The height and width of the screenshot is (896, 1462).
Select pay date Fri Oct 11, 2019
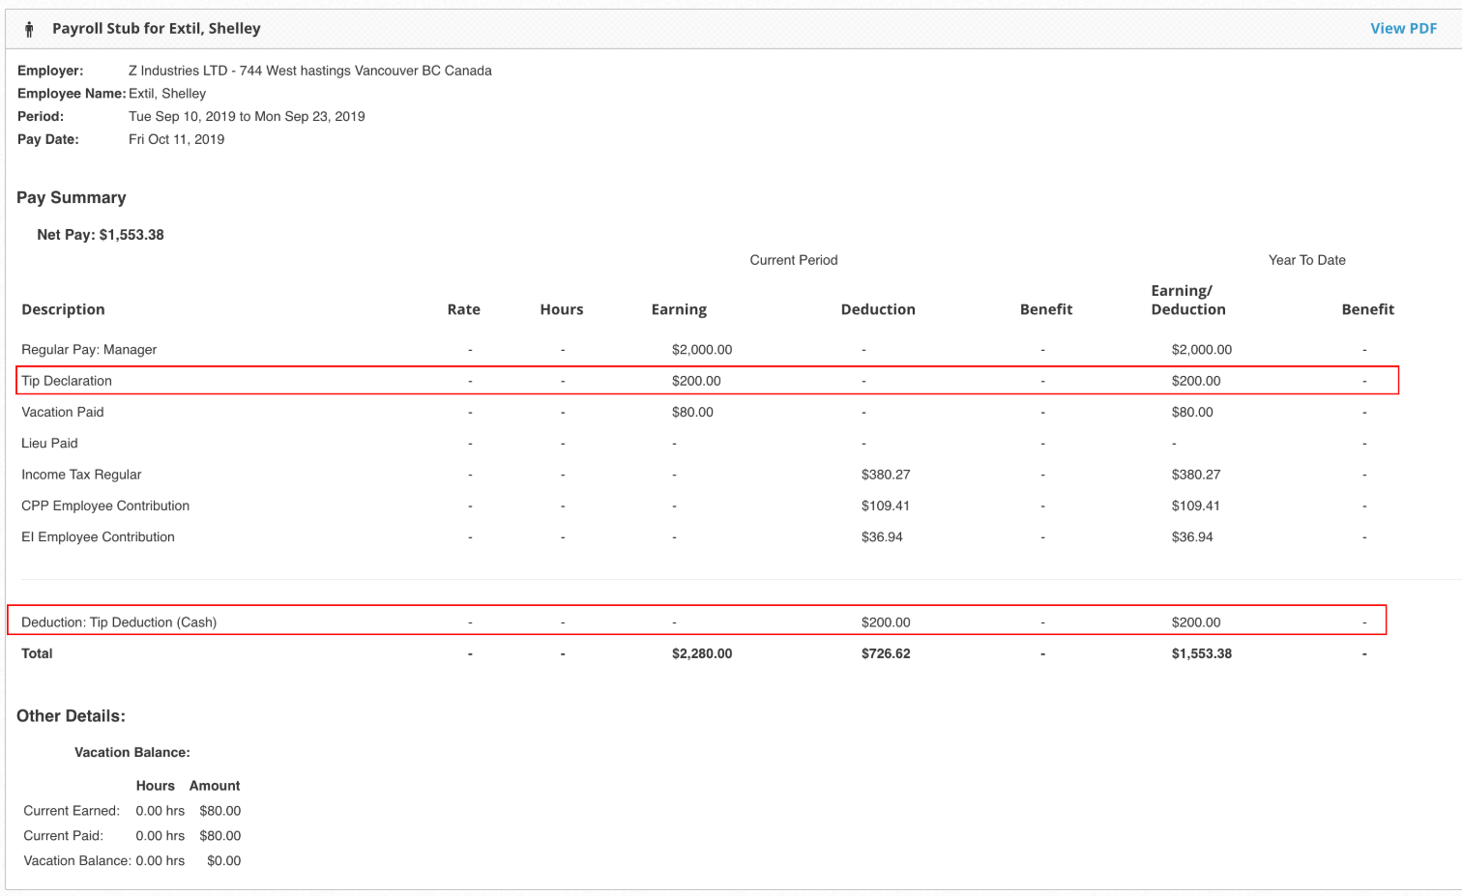(x=176, y=139)
